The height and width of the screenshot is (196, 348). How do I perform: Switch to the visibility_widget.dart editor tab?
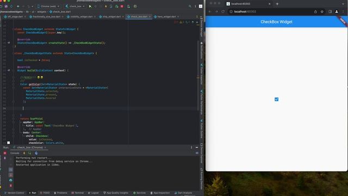81,17
